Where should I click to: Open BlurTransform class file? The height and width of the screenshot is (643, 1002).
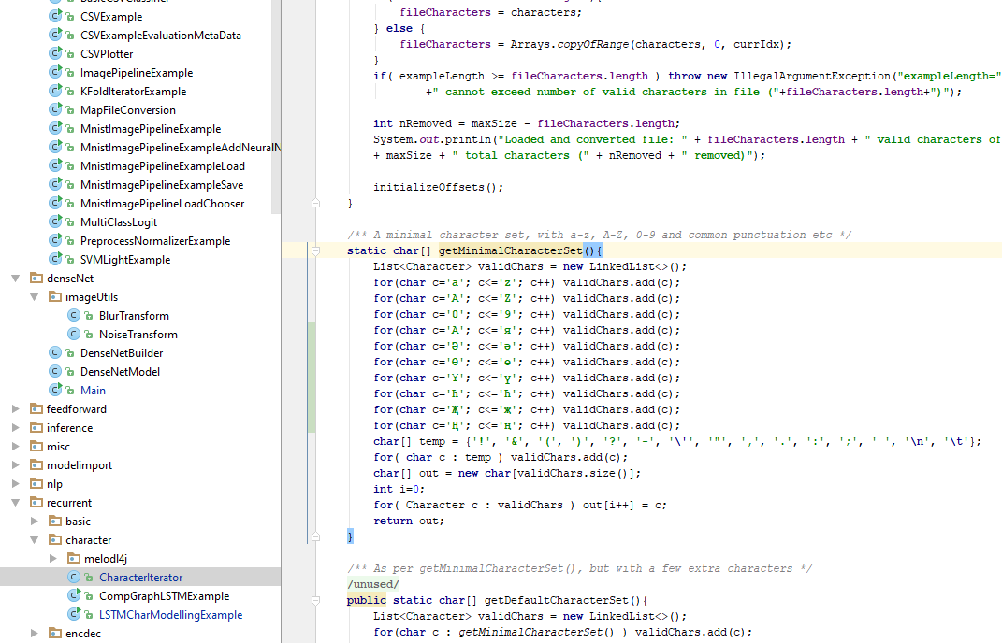point(134,316)
